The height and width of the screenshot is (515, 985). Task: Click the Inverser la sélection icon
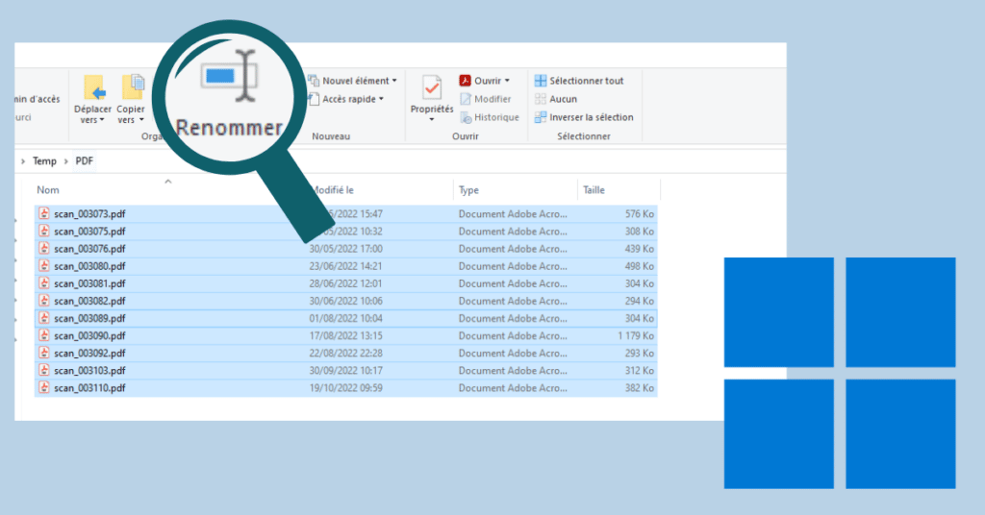pyautogui.click(x=541, y=117)
